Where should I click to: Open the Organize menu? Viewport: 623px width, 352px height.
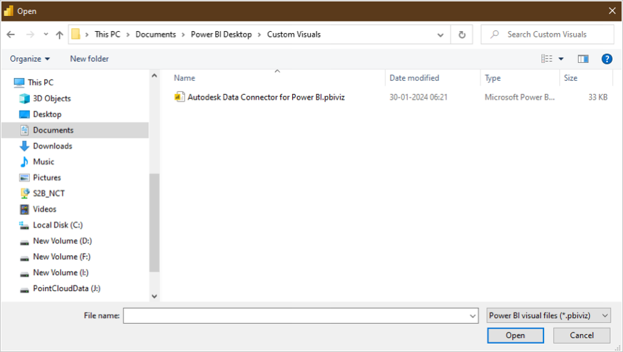[x=30, y=59]
